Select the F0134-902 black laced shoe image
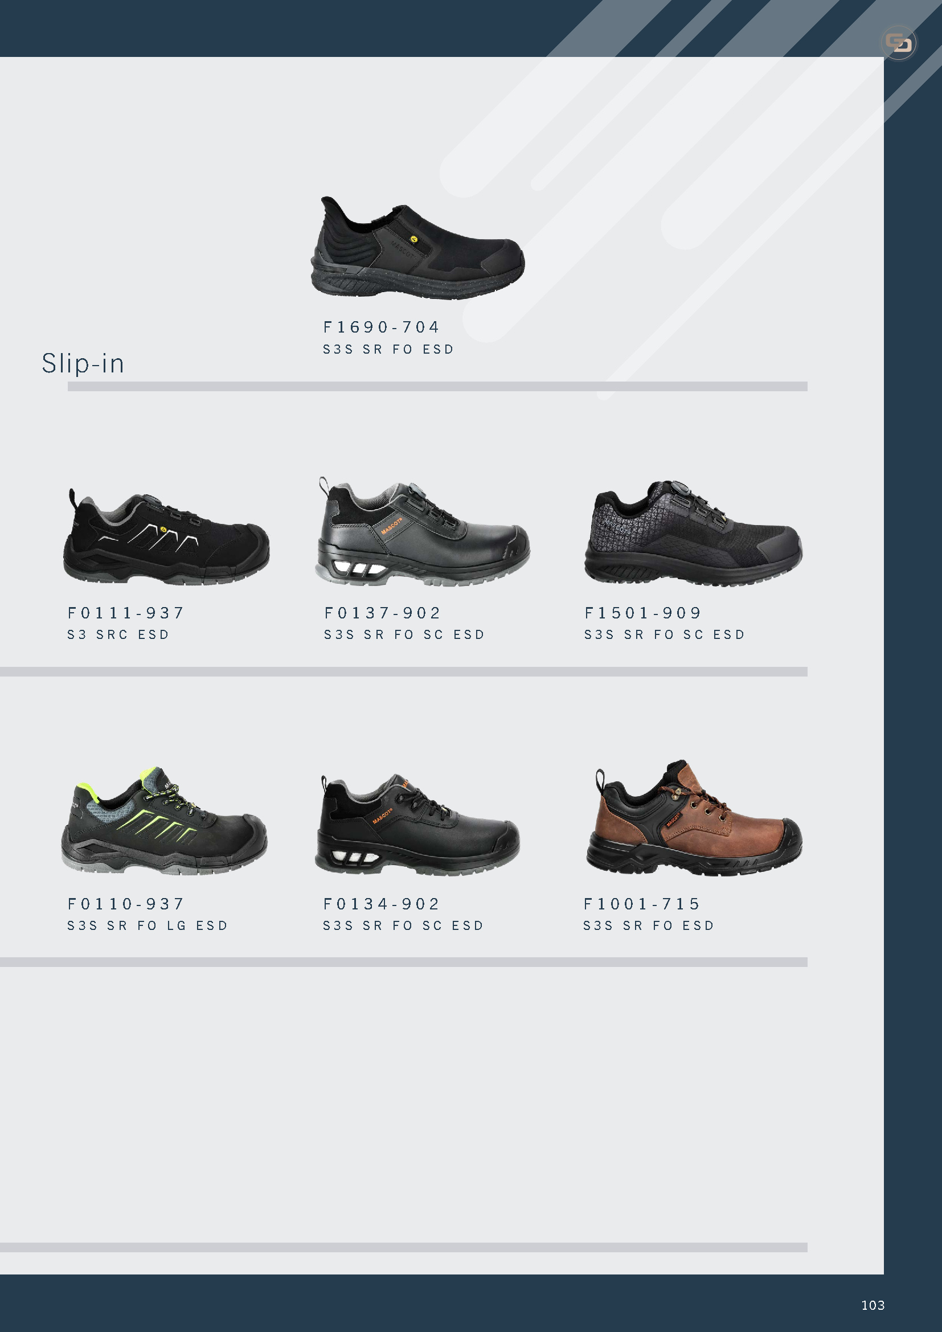The image size is (942, 1332). [x=417, y=824]
